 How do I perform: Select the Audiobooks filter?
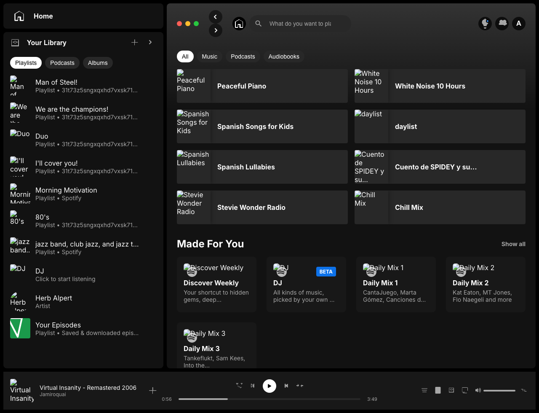284,56
